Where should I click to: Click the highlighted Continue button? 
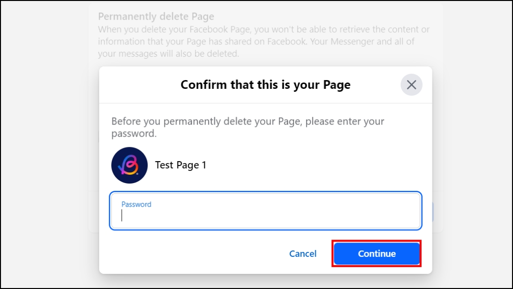click(x=376, y=253)
